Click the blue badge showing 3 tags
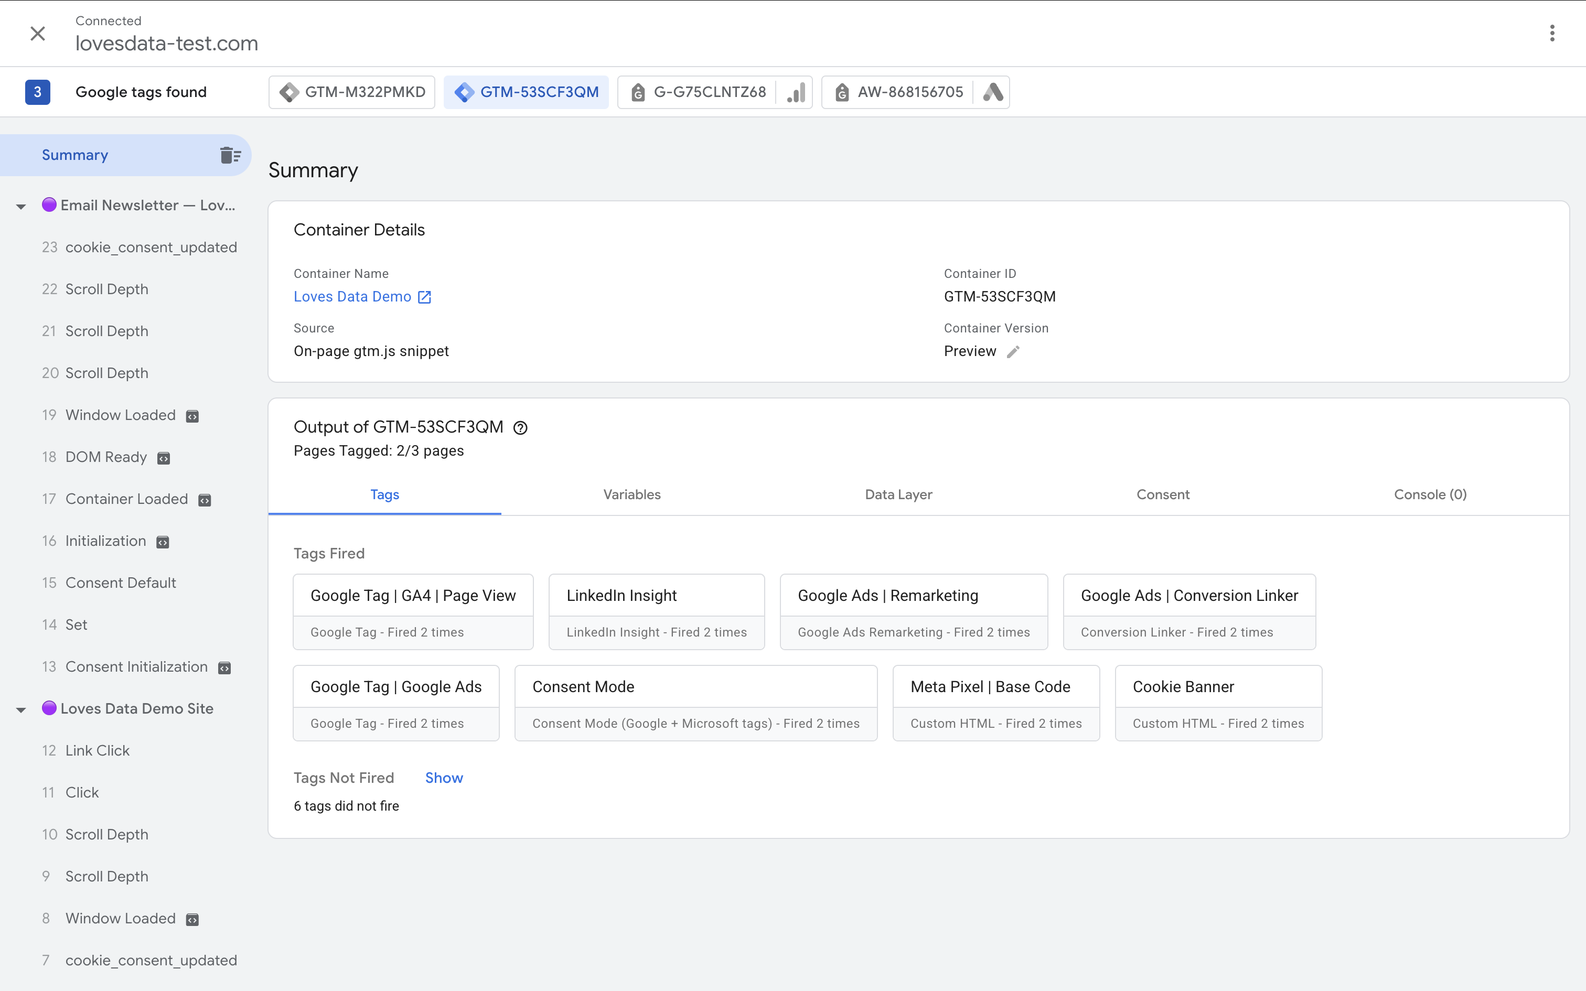 coord(37,92)
